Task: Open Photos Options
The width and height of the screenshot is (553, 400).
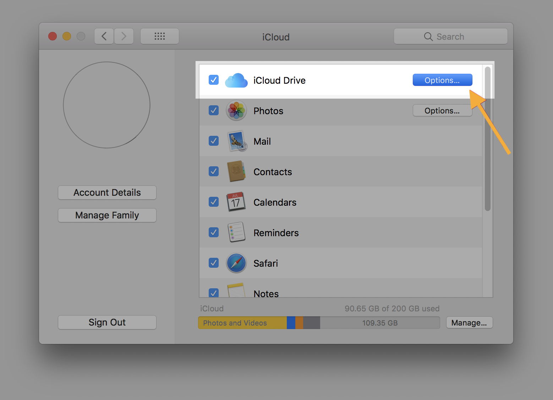Action: (442, 111)
